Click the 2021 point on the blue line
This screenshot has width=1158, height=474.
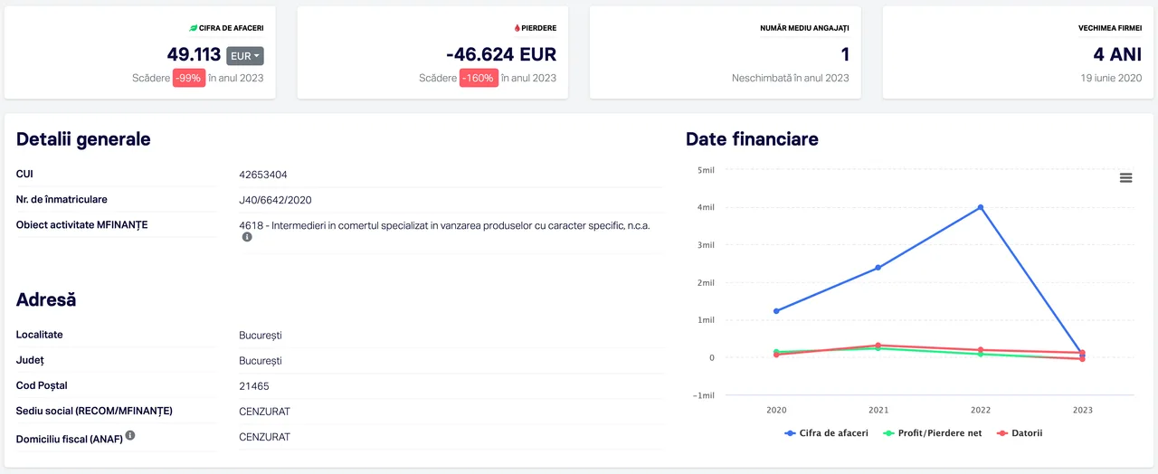coord(878,268)
